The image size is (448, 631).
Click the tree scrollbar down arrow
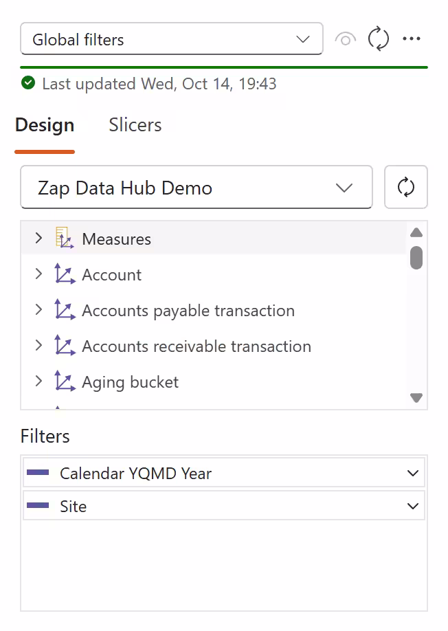[416, 397]
